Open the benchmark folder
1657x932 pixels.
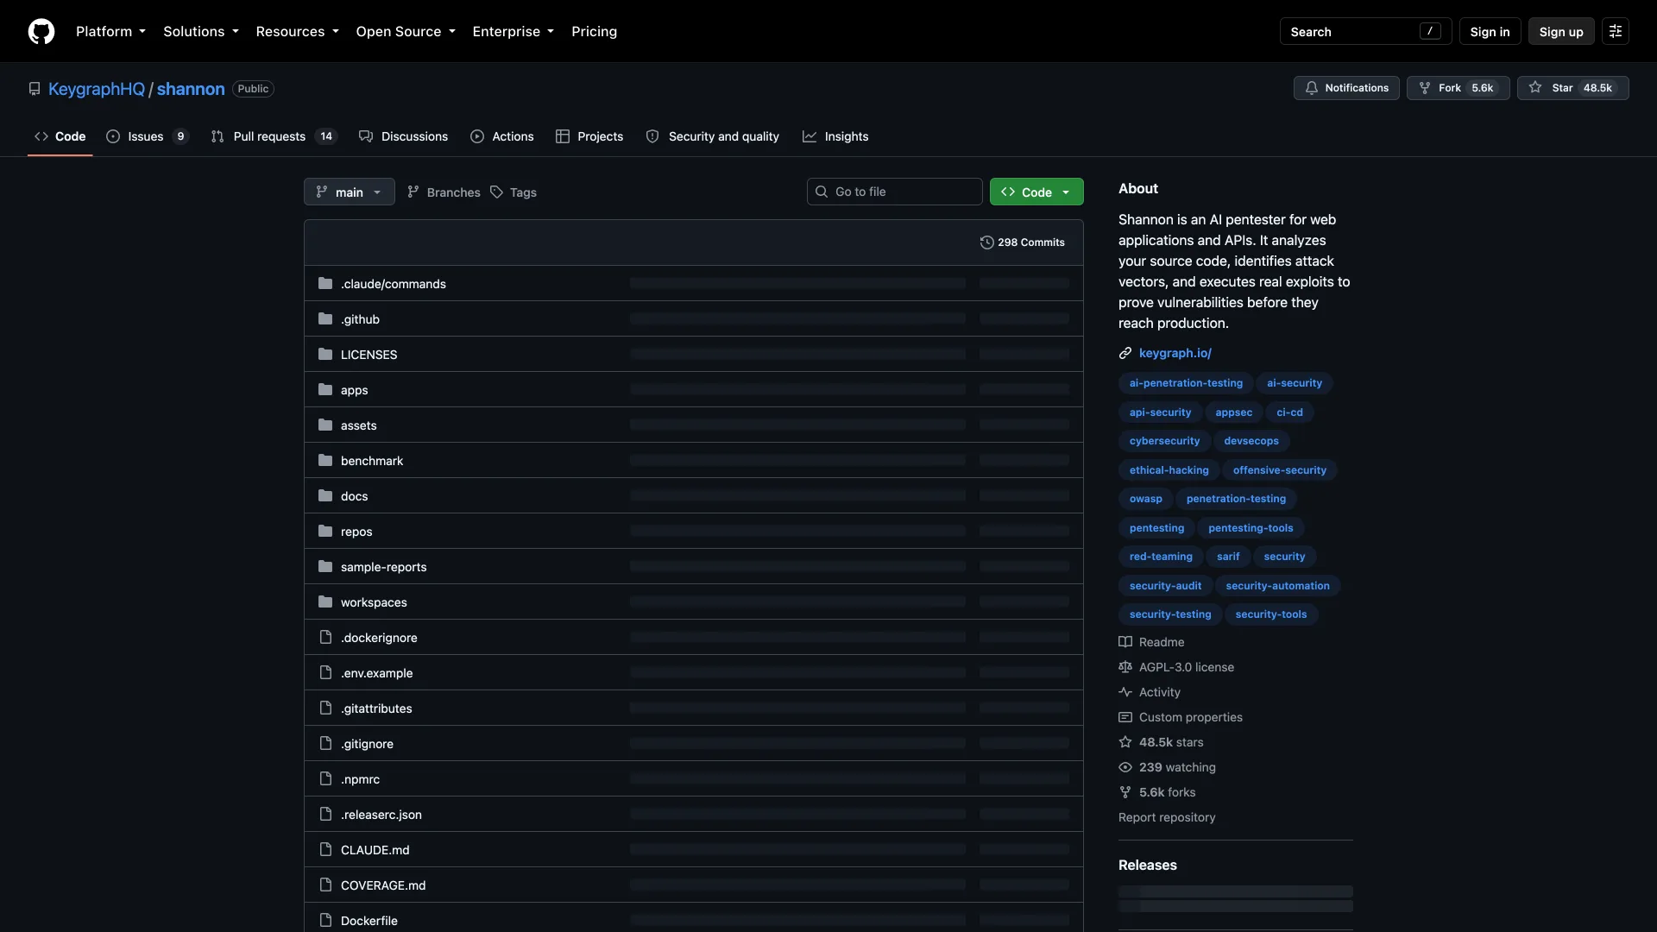click(372, 461)
